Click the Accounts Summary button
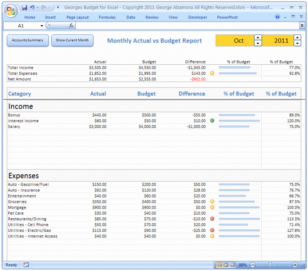This screenshot has width=308, height=271. (x=28, y=40)
